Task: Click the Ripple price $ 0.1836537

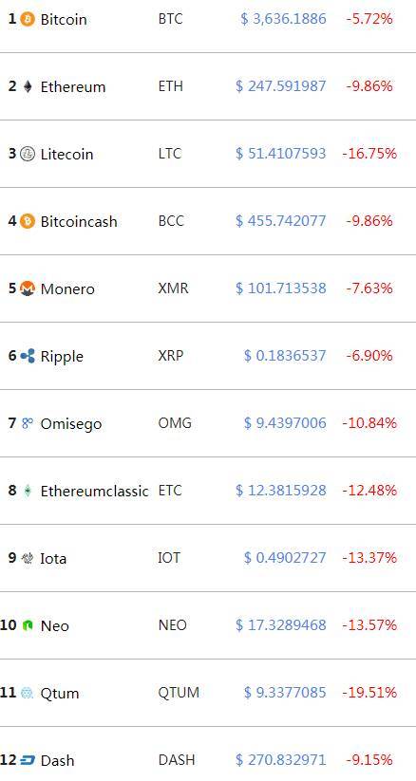Action: click(285, 356)
